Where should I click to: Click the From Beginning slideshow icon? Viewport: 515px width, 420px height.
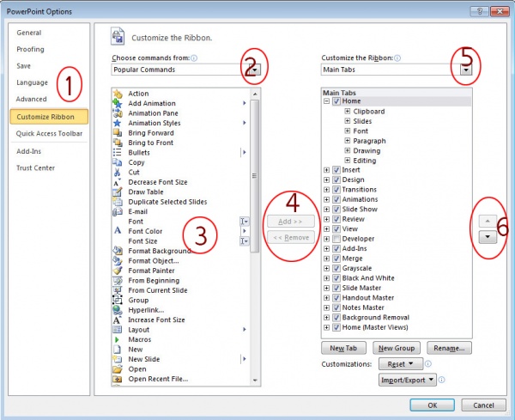point(118,280)
